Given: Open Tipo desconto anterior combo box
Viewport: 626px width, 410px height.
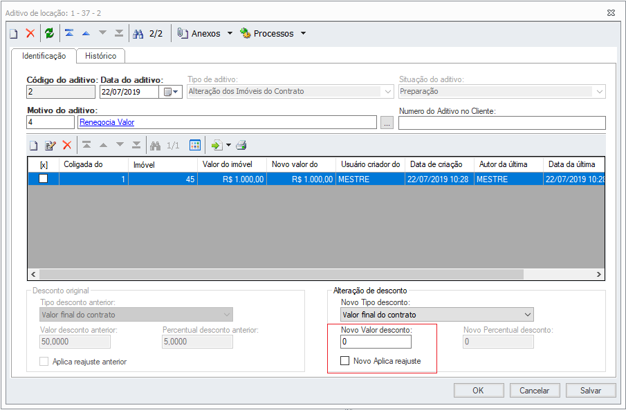Looking at the screenshot, I should [x=136, y=315].
